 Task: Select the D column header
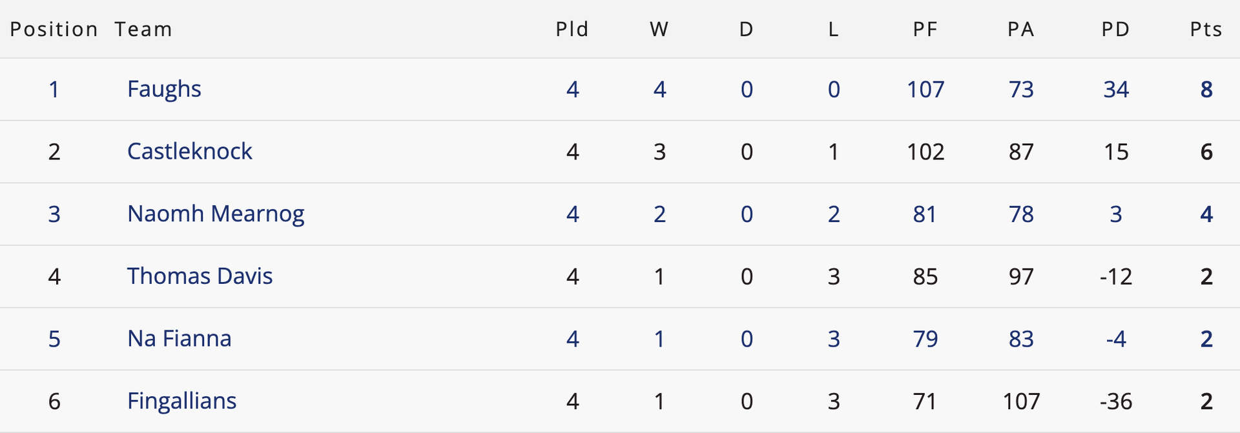point(747,29)
